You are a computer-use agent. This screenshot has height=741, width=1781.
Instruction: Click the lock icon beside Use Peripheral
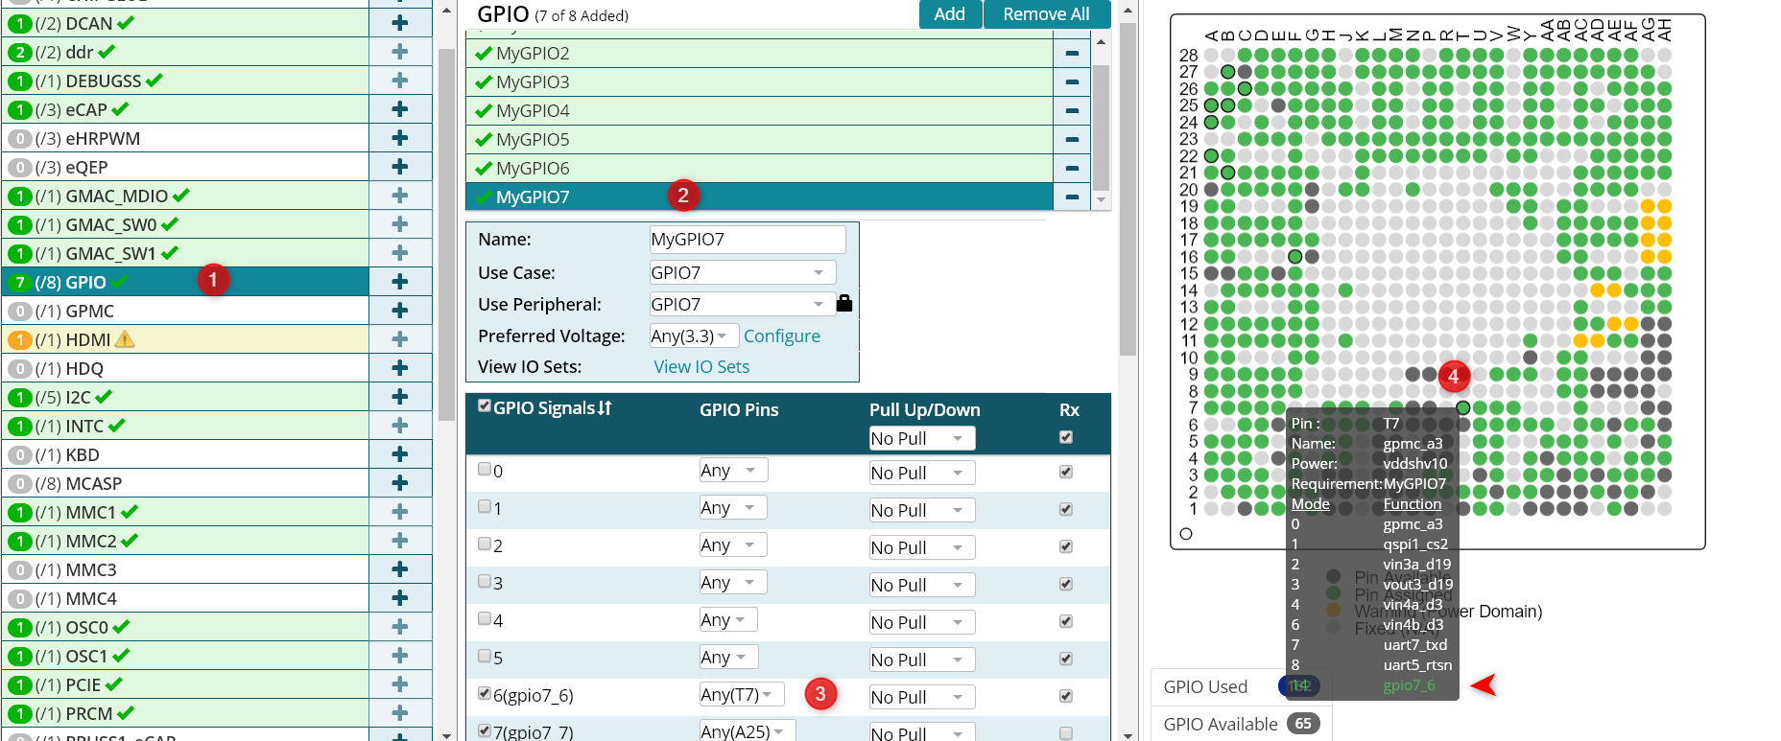(x=844, y=303)
